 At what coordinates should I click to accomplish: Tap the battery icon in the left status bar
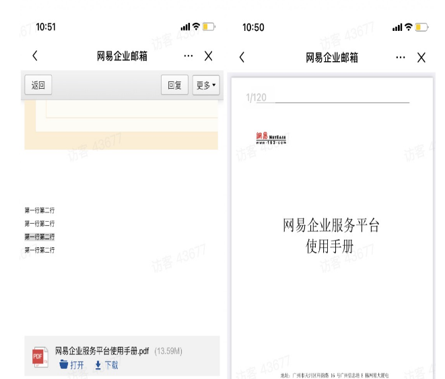pyautogui.click(x=209, y=27)
